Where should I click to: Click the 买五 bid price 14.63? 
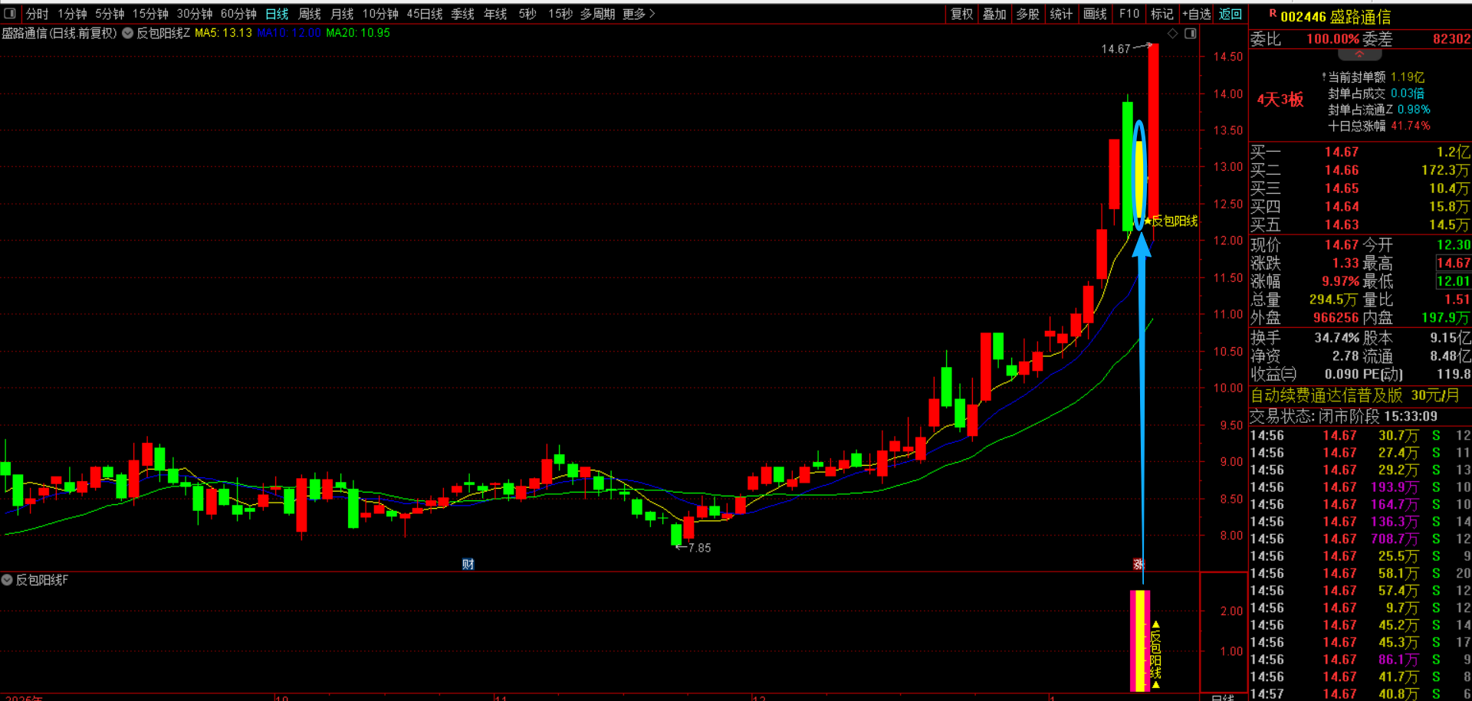[1342, 225]
